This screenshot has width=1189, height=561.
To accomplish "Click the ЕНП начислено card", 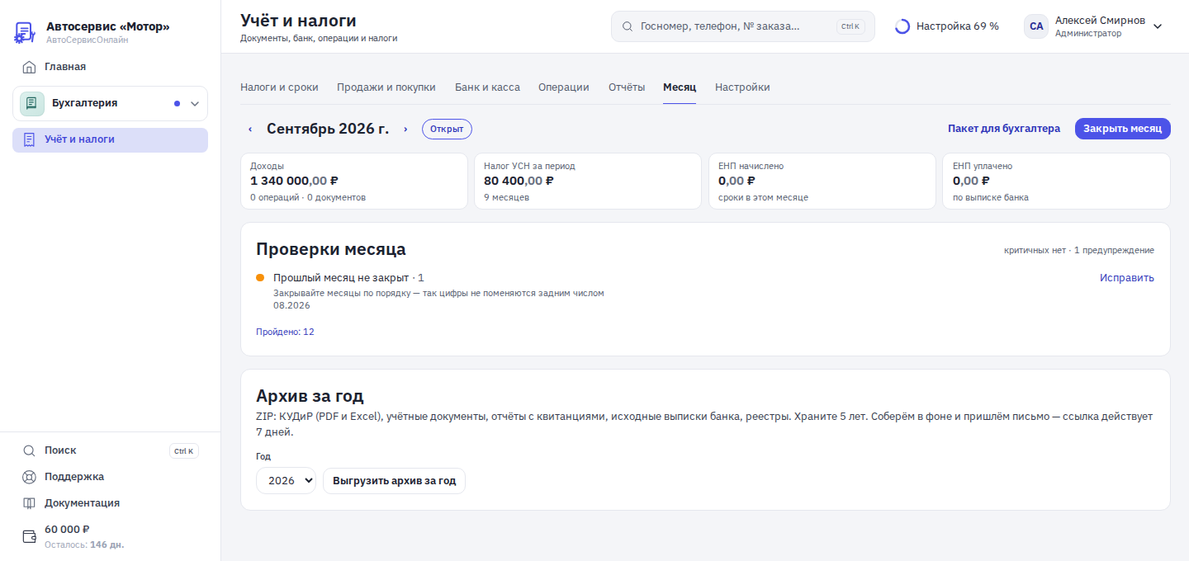I will coord(822,181).
